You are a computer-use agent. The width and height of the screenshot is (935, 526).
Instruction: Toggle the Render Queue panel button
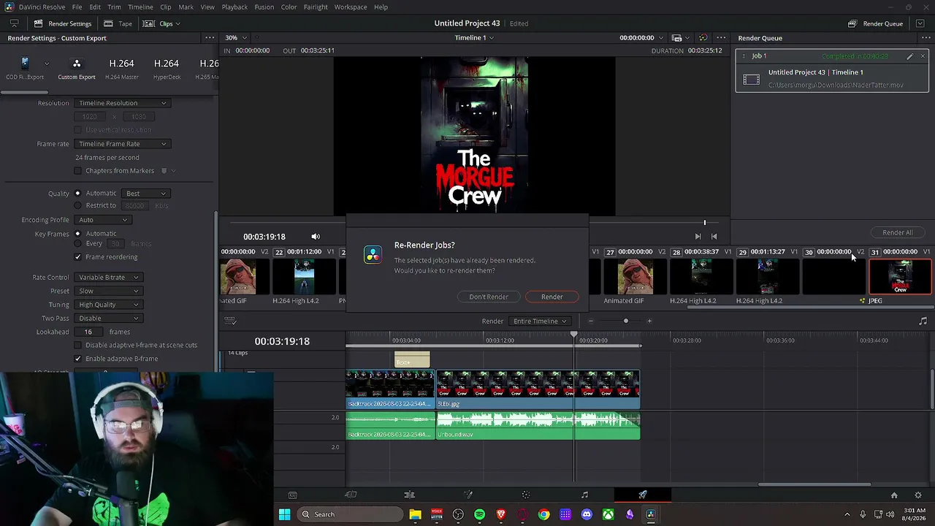(x=875, y=23)
